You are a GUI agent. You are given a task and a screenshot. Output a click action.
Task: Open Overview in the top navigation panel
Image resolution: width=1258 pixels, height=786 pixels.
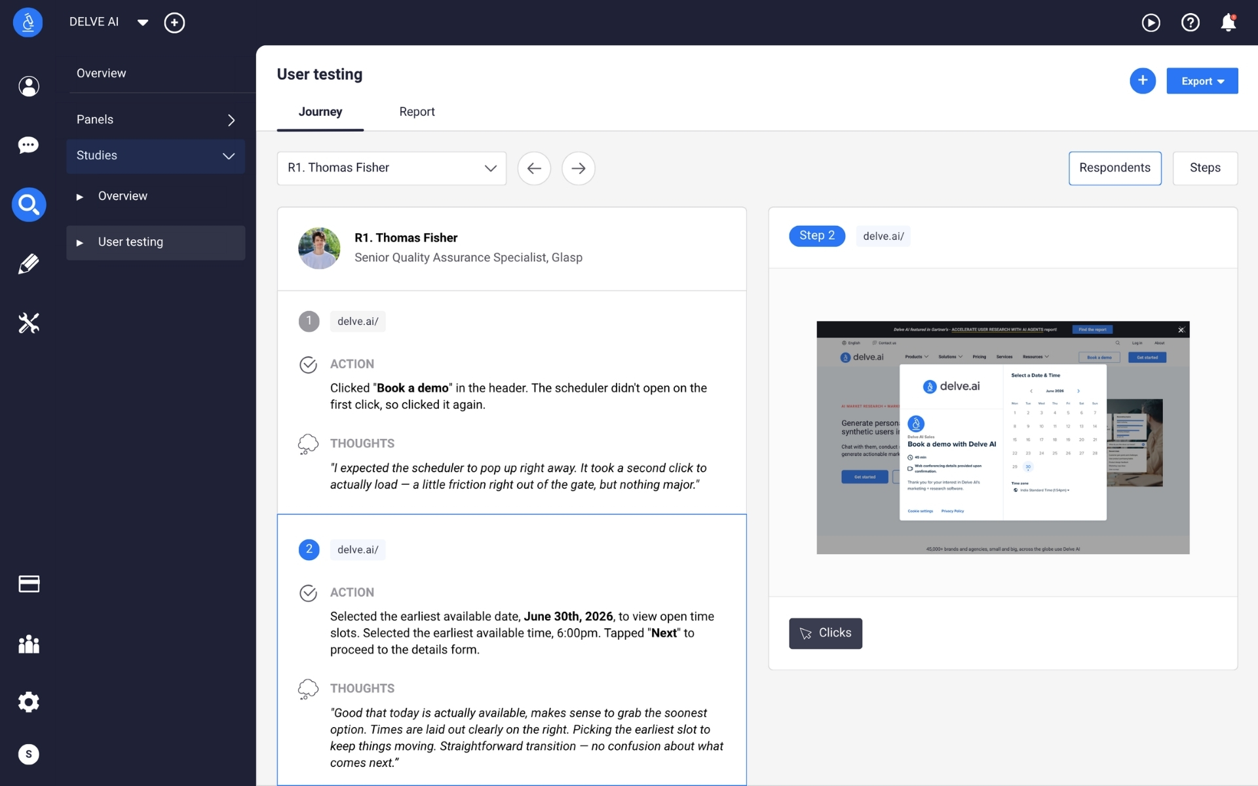pyautogui.click(x=101, y=73)
